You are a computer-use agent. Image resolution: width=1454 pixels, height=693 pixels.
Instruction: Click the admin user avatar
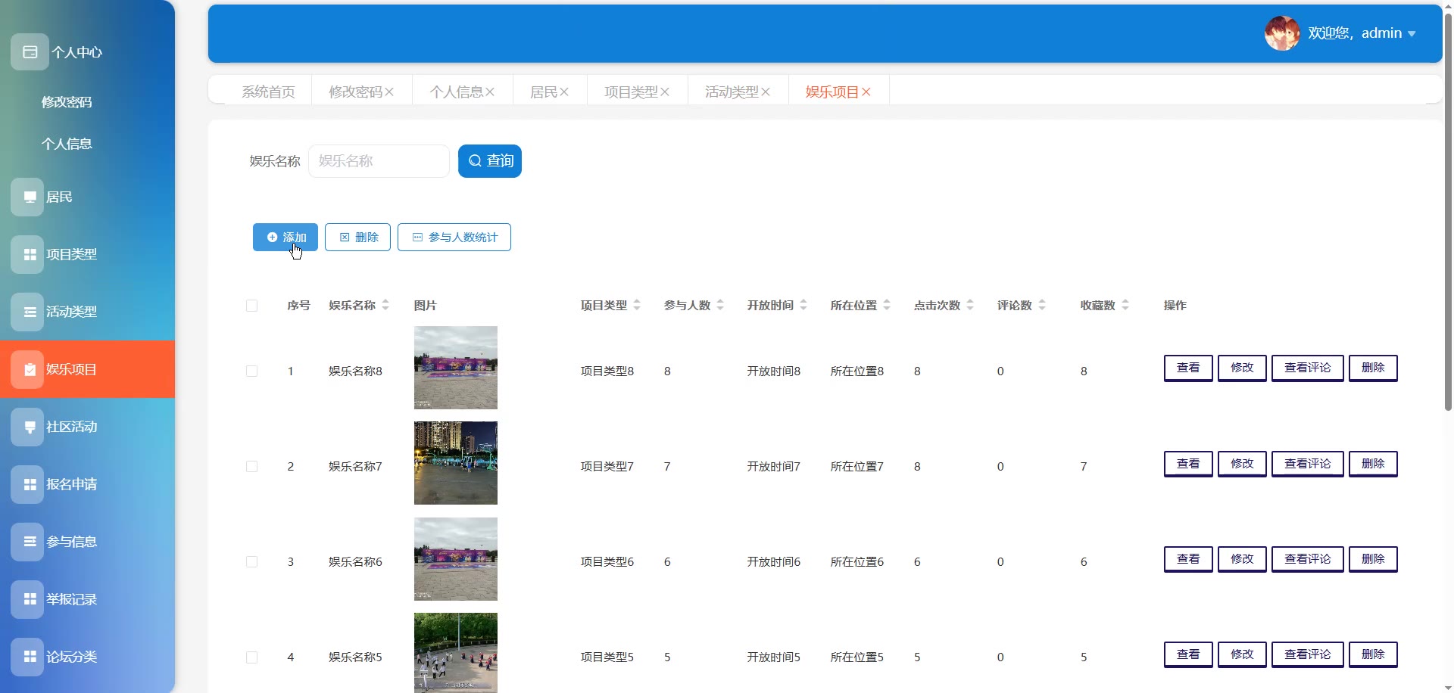(1281, 33)
